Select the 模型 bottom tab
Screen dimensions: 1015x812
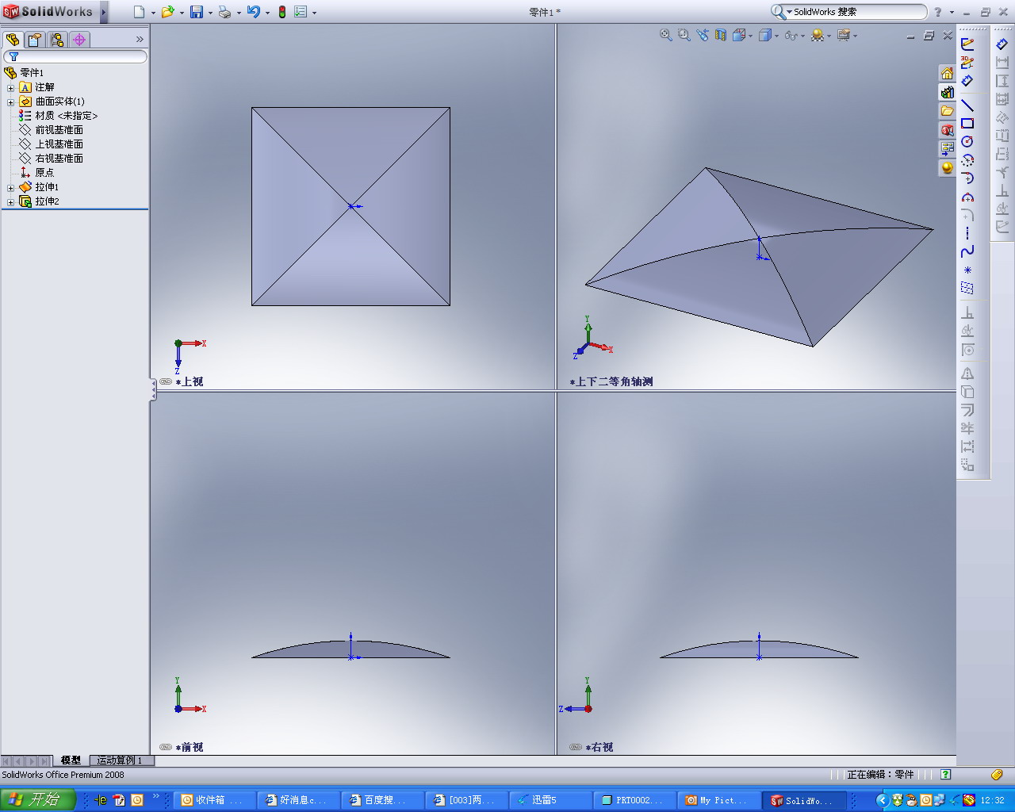(71, 760)
